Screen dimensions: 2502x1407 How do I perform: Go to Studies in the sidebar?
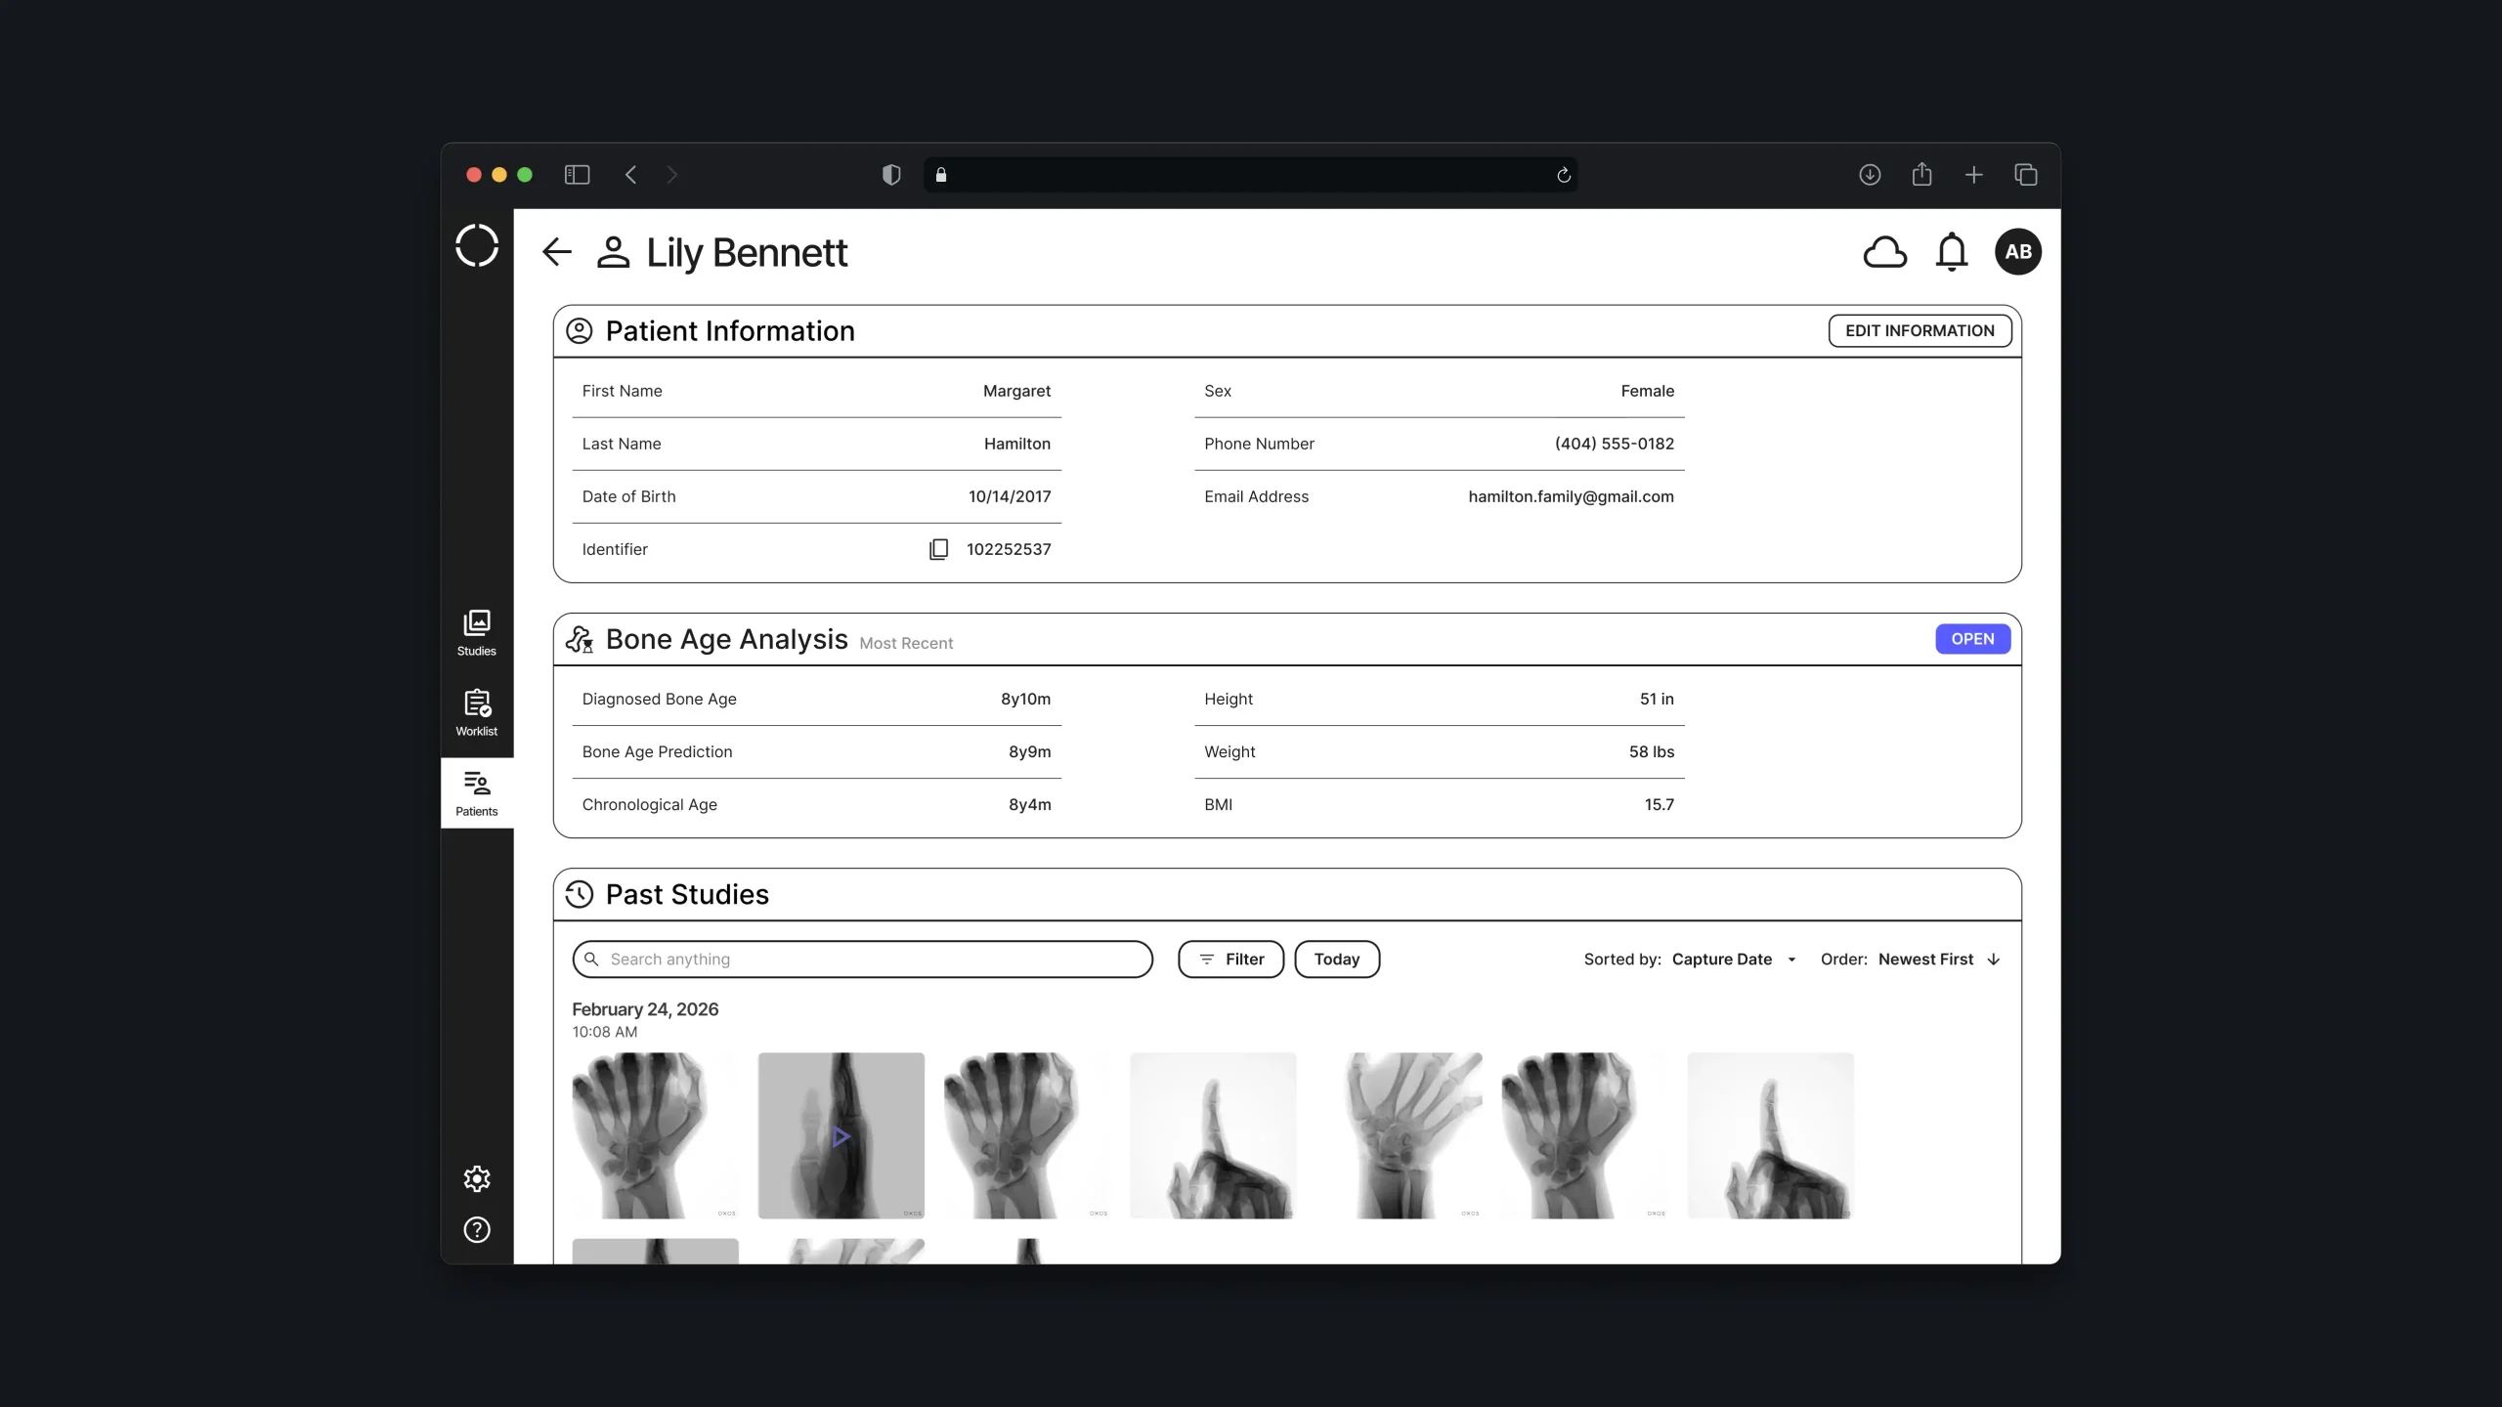pyautogui.click(x=477, y=633)
